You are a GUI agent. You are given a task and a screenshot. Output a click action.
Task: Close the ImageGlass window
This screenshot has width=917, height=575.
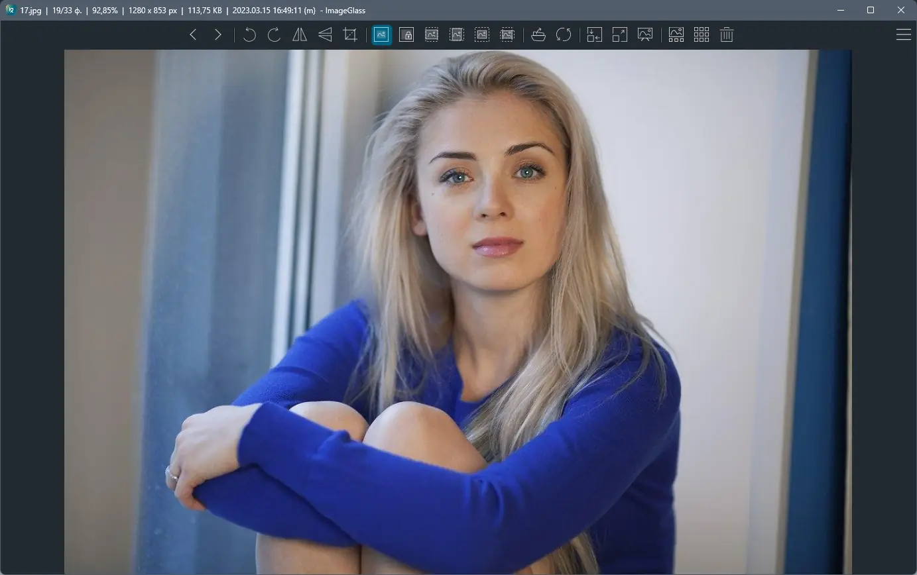tap(901, 10)
